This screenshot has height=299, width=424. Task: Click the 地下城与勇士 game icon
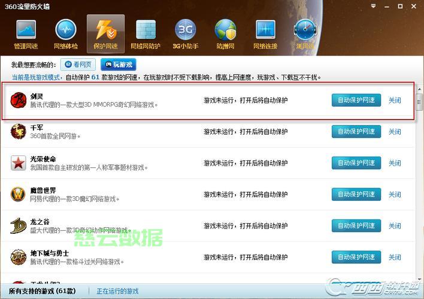[19, 257]
